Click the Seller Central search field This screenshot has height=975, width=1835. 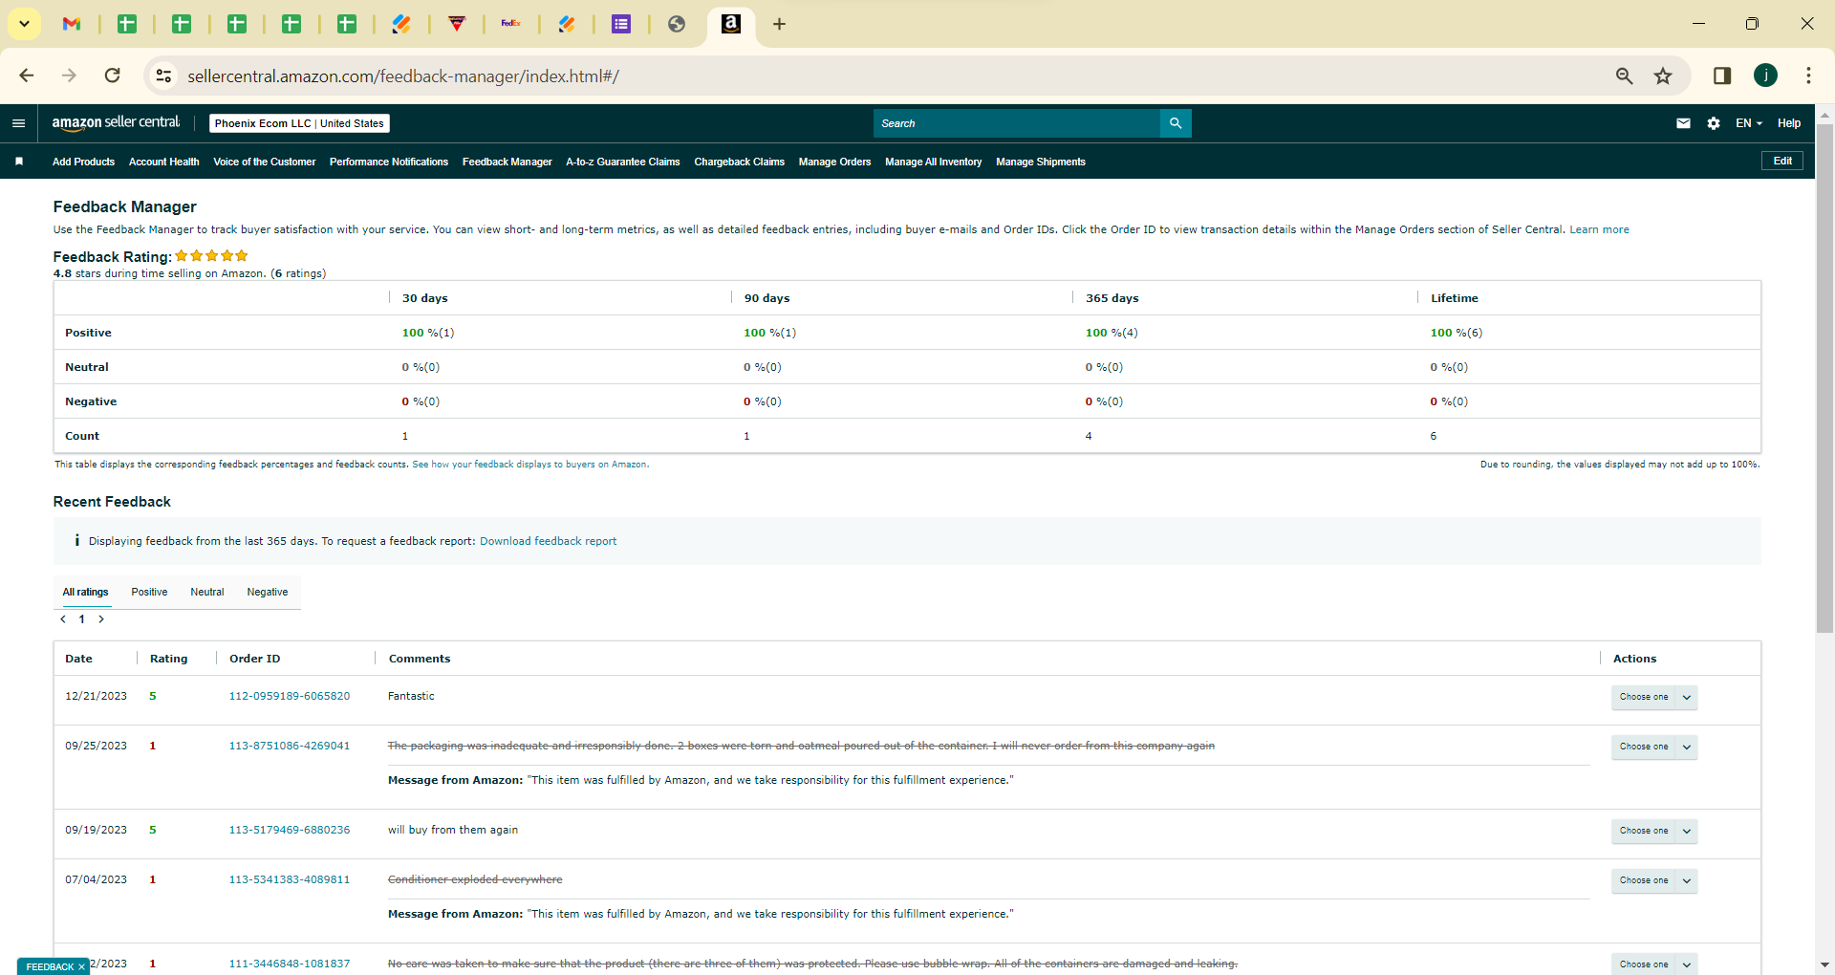(x=1017, y=123)
